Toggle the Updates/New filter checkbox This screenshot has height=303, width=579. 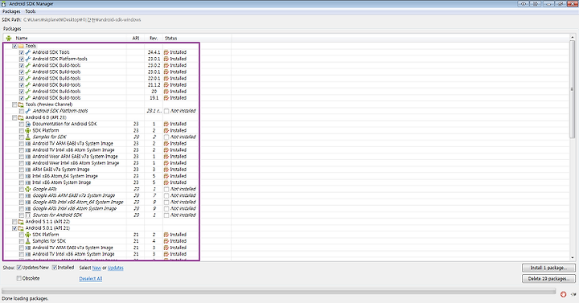click(18, 268)
